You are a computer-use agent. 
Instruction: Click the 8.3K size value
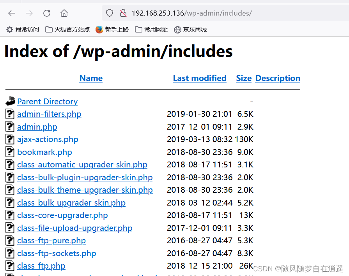[x=245, y=253]
